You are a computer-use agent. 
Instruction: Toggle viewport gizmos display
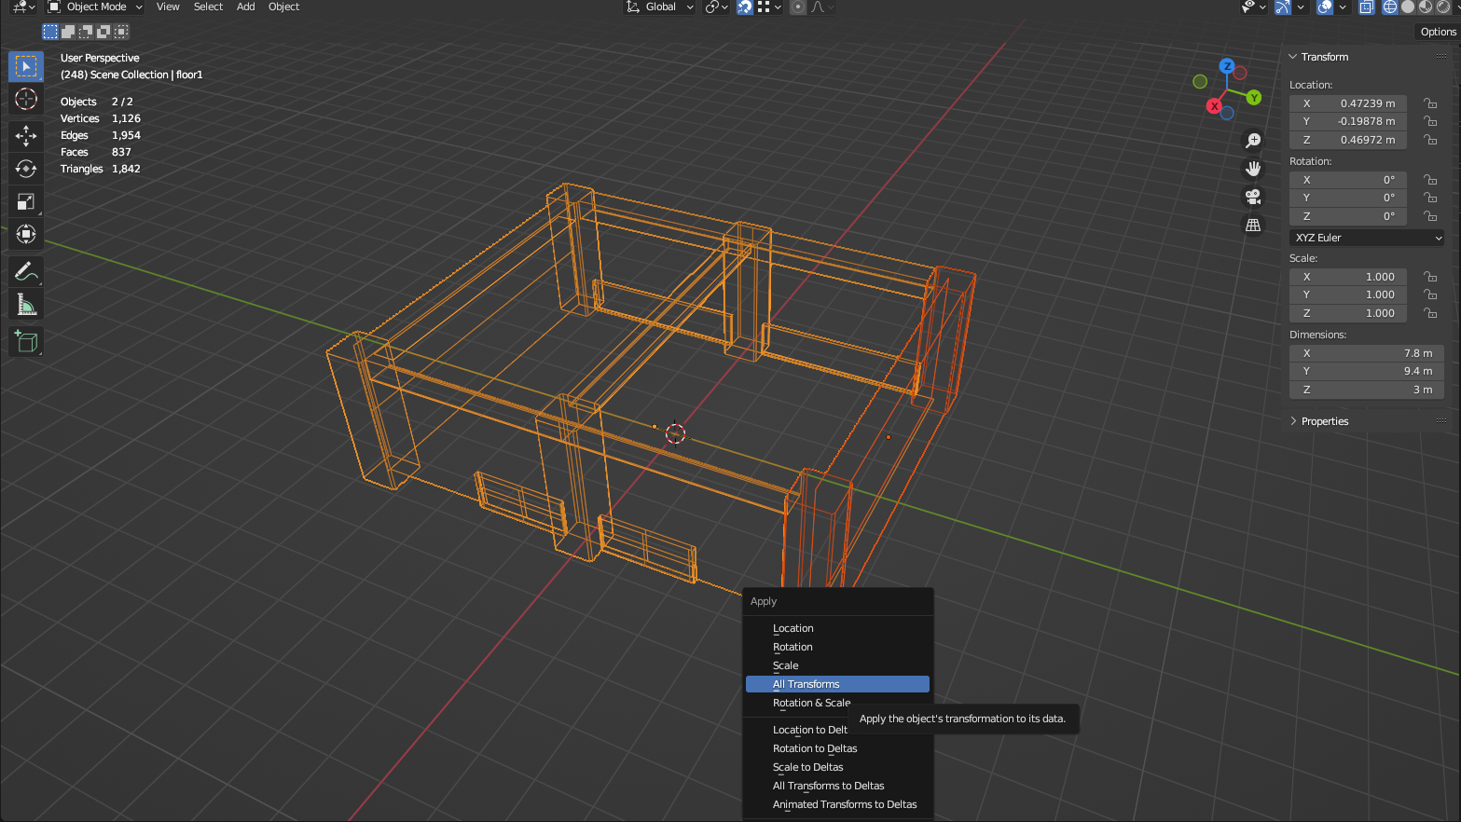1283,7
